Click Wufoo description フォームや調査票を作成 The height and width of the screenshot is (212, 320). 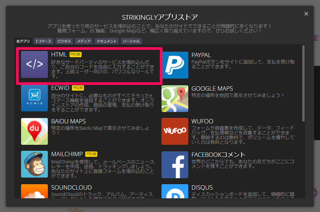point(243,135)
